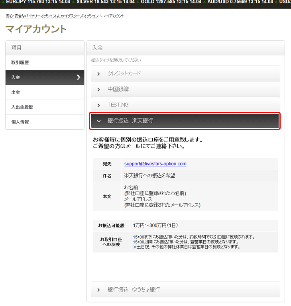
Task: Click the chevron icon beside ゆうちょ銀行
Action: [98, 290]
